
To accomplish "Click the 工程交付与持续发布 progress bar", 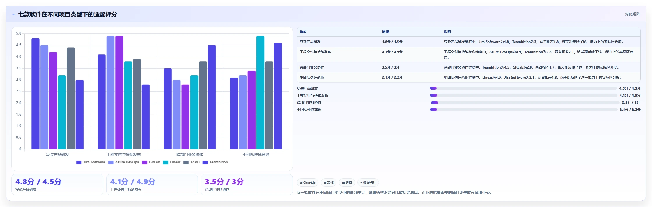I will 524,95.
